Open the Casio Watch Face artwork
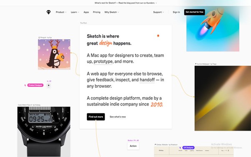 tap(44, 132)
